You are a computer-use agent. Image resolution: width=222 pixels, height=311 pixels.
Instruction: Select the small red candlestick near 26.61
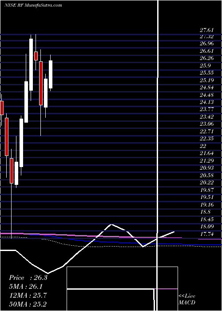tap(36, 56)
